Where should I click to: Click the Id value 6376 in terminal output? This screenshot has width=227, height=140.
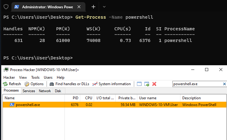(145, 40)
